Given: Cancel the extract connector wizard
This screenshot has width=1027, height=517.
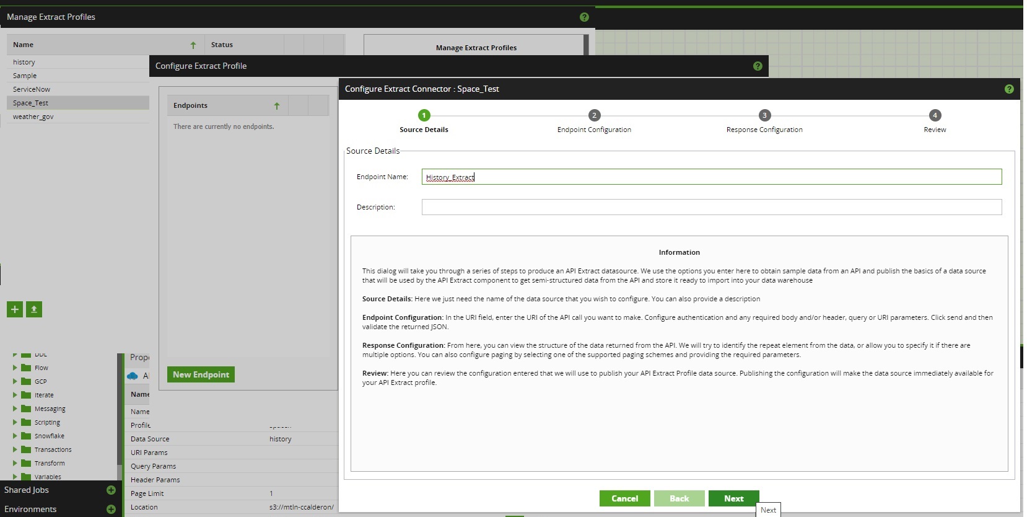Looking at the screenshot, I should point(624,498).
